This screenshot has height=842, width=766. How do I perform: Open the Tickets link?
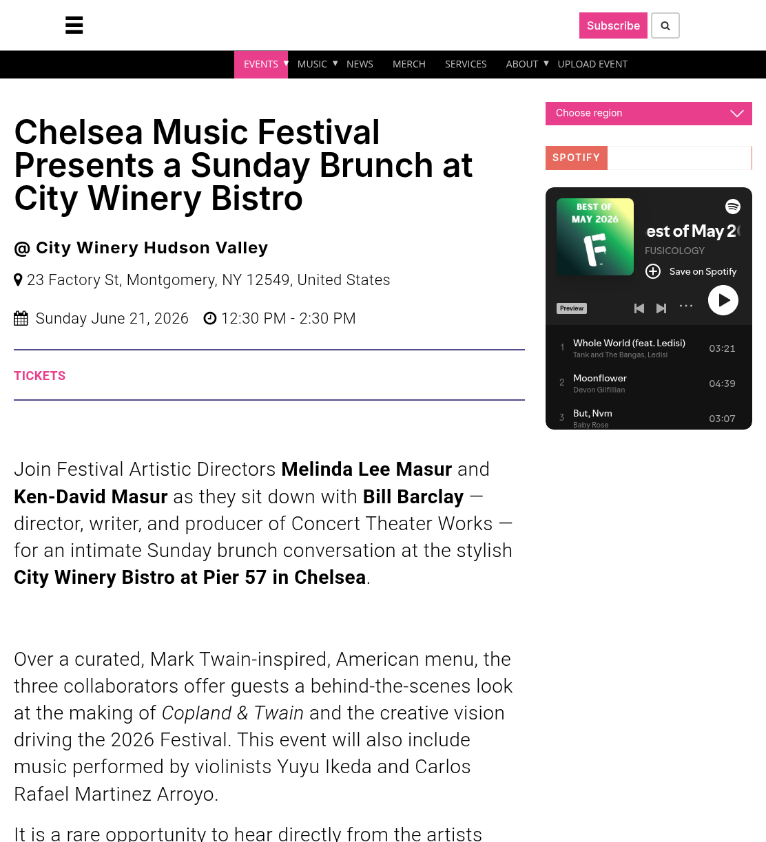[40, 376]
